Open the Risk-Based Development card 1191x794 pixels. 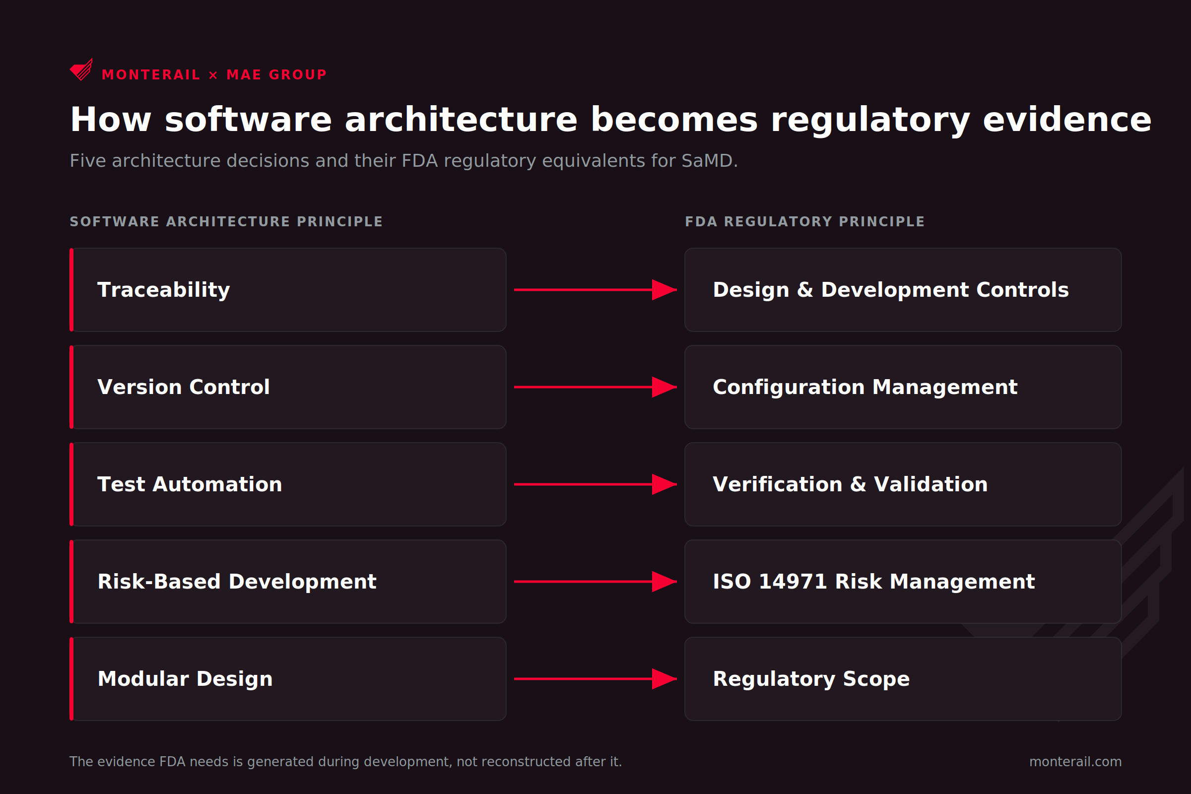[288, 581]
